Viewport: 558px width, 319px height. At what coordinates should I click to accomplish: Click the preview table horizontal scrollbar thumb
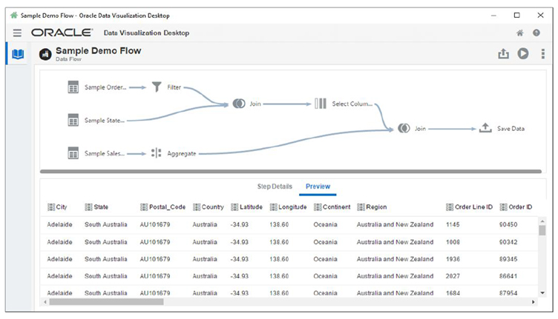pos(106,302)
